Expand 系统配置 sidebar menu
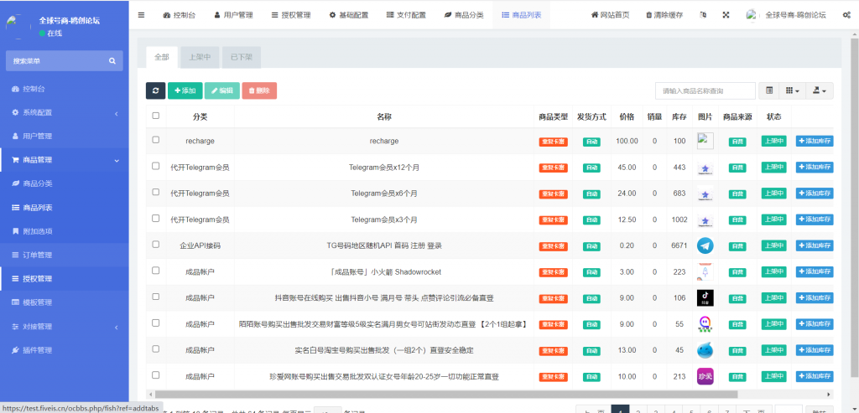The image size is (859, 413). click(x=64, y=113)
